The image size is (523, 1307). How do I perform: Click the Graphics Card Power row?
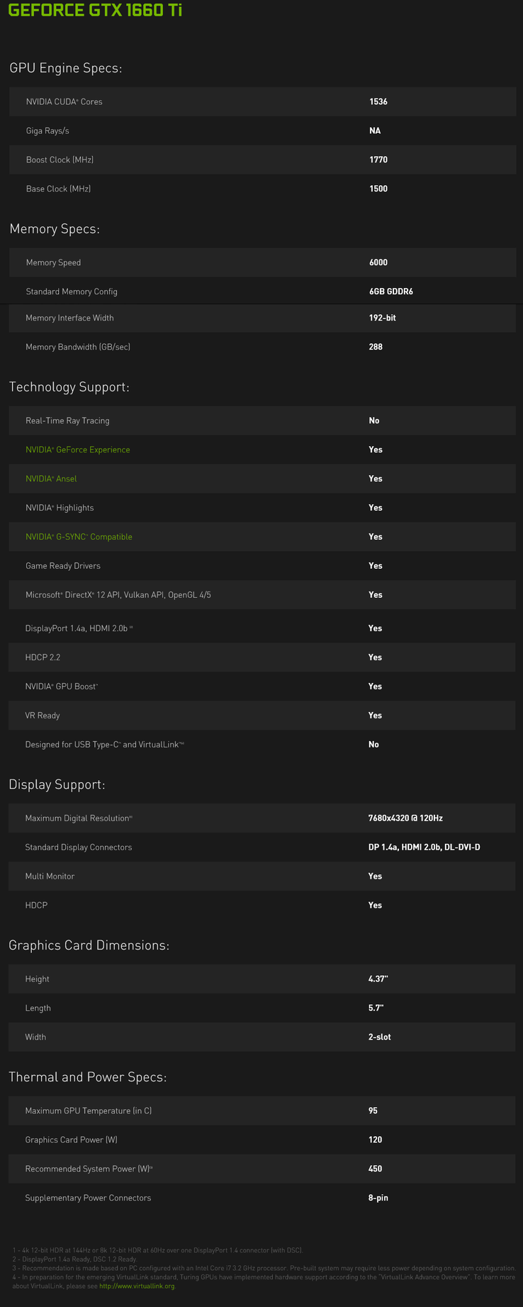pyautogui.click(x=261, y=1140)
